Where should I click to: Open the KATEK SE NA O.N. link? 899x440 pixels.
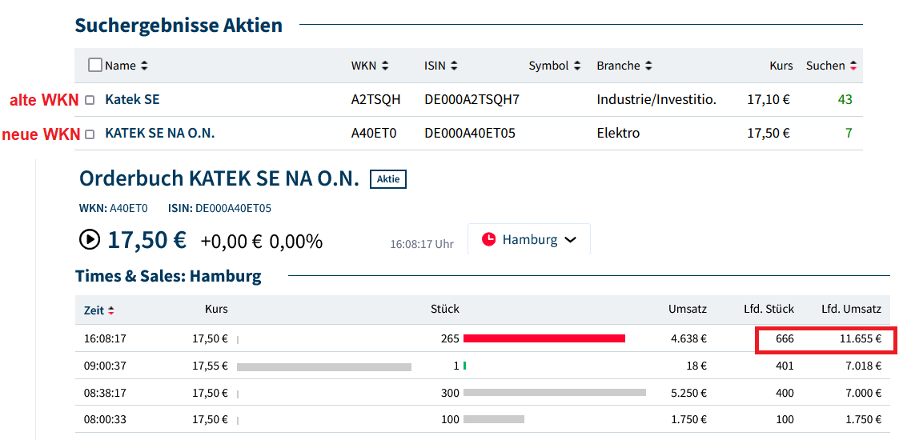159,134
